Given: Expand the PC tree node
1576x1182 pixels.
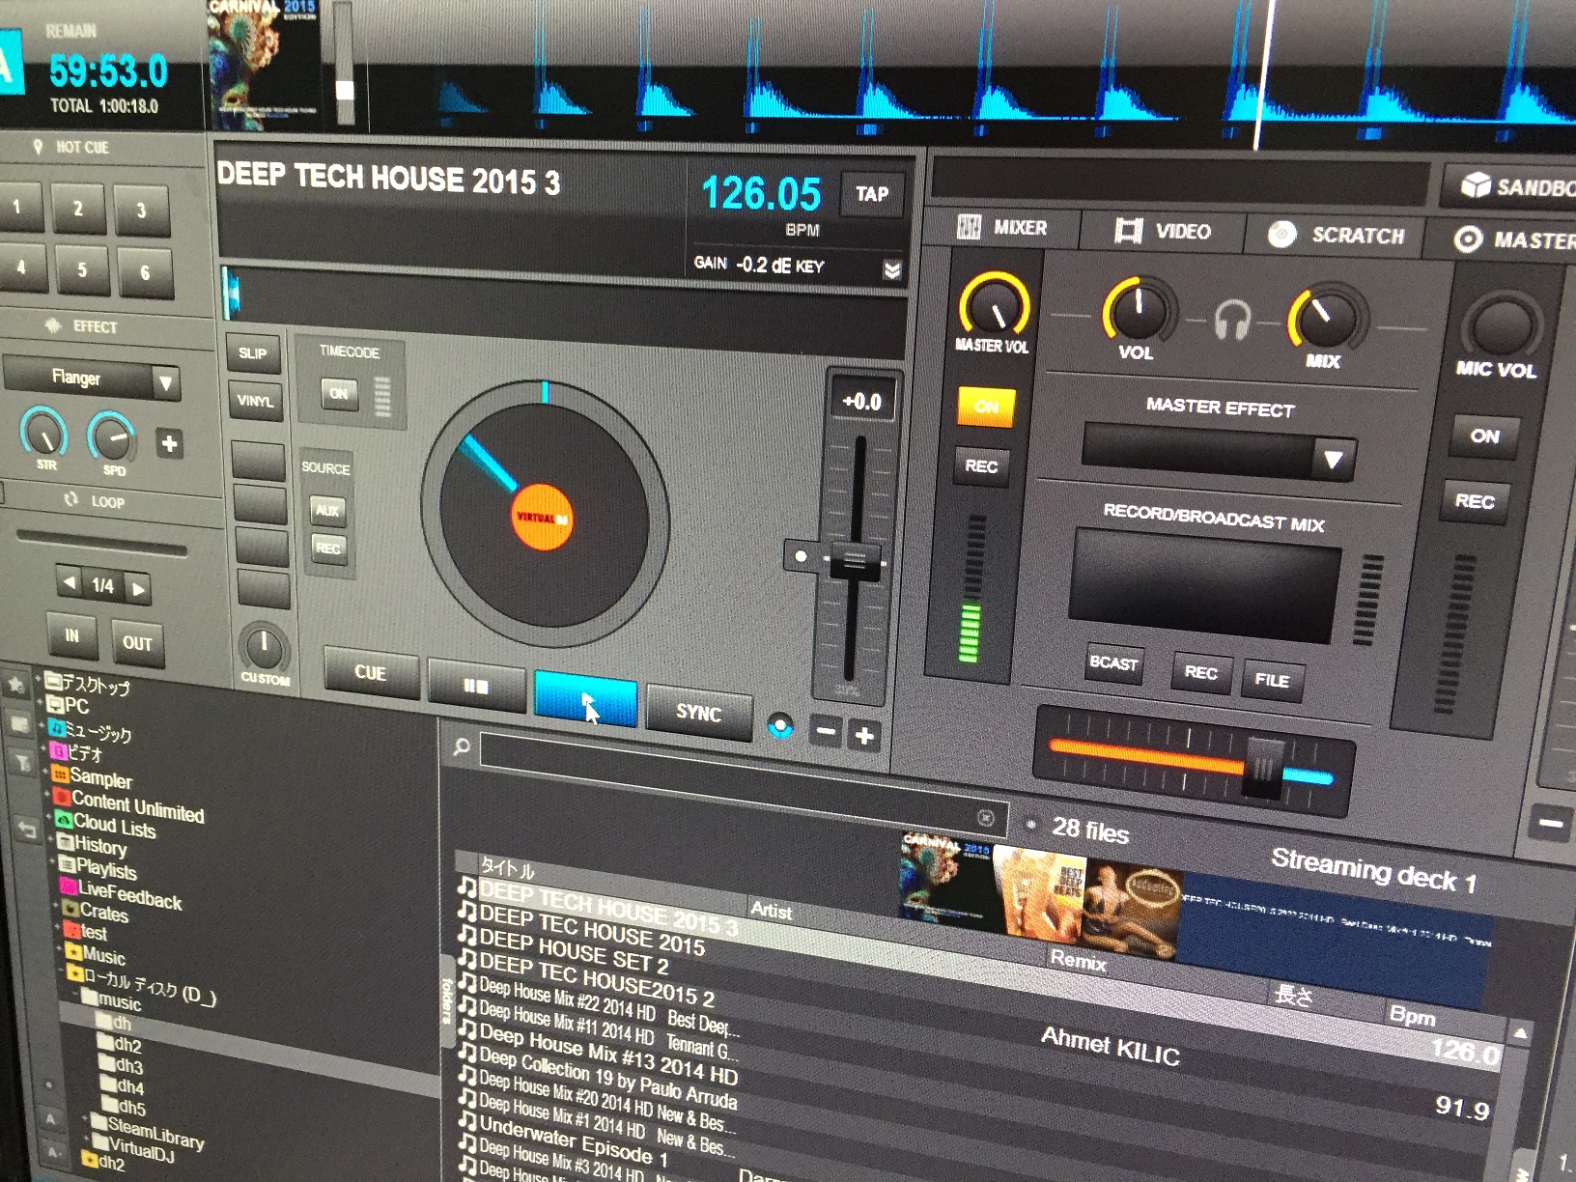Looking at the screenshot, I should [x=40, y=701].
